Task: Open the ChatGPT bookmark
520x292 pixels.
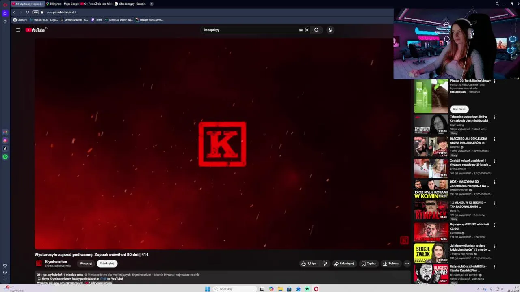Action: coord(20,20)
